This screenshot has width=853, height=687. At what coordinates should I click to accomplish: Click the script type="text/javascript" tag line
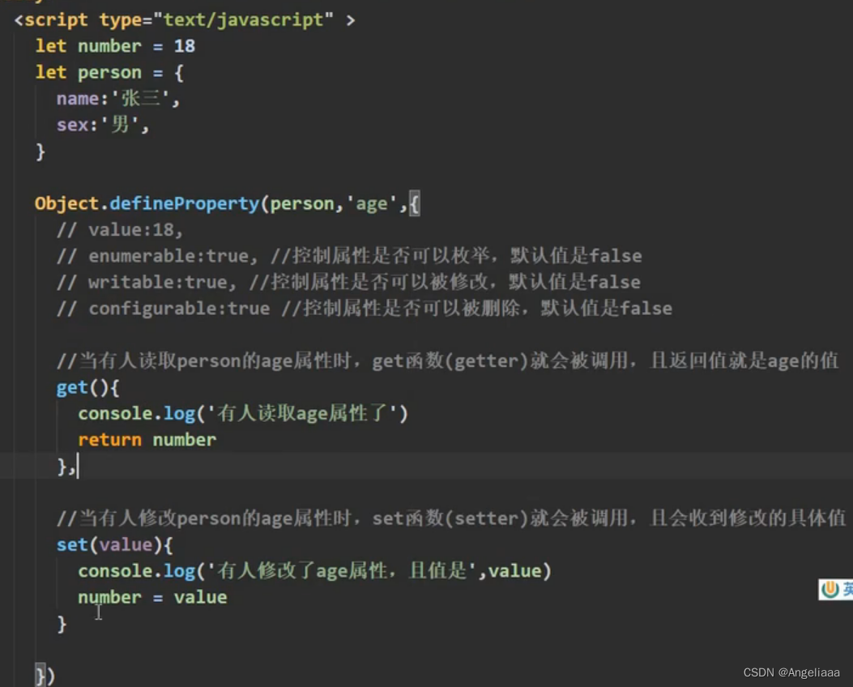[x=185, y=20]
